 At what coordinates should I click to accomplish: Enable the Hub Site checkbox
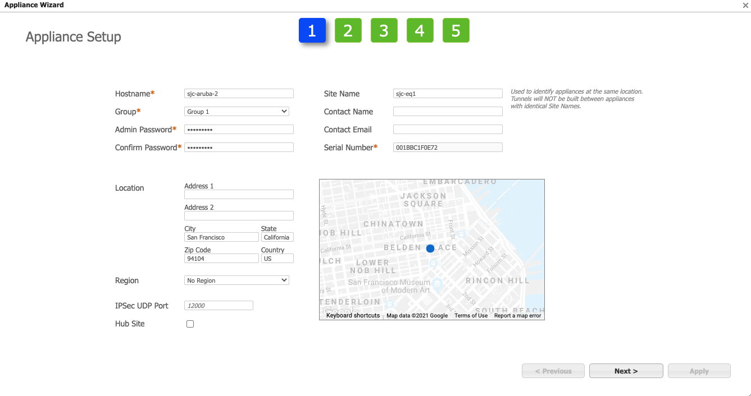(190, 324)
